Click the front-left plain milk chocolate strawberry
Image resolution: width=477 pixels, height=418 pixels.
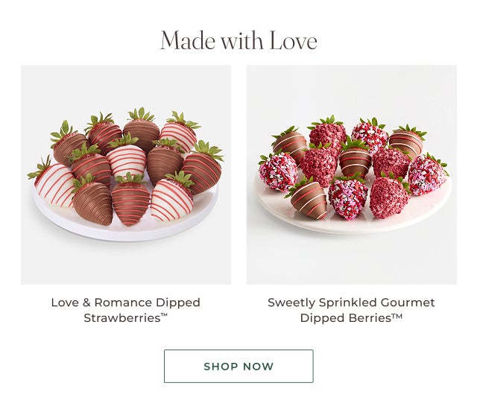[94, 202]
